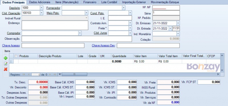Screen dimensions: 228x106
Task: Click the Chave Acesso Dev link
Action: point(103,46)
